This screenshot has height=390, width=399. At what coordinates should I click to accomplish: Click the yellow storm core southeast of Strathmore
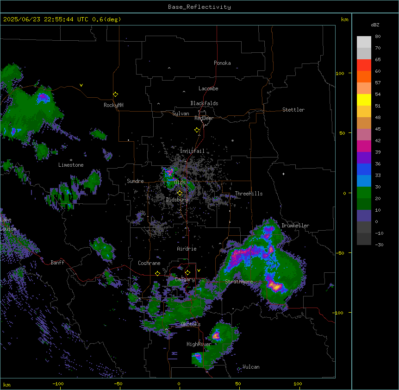[275, 287]
